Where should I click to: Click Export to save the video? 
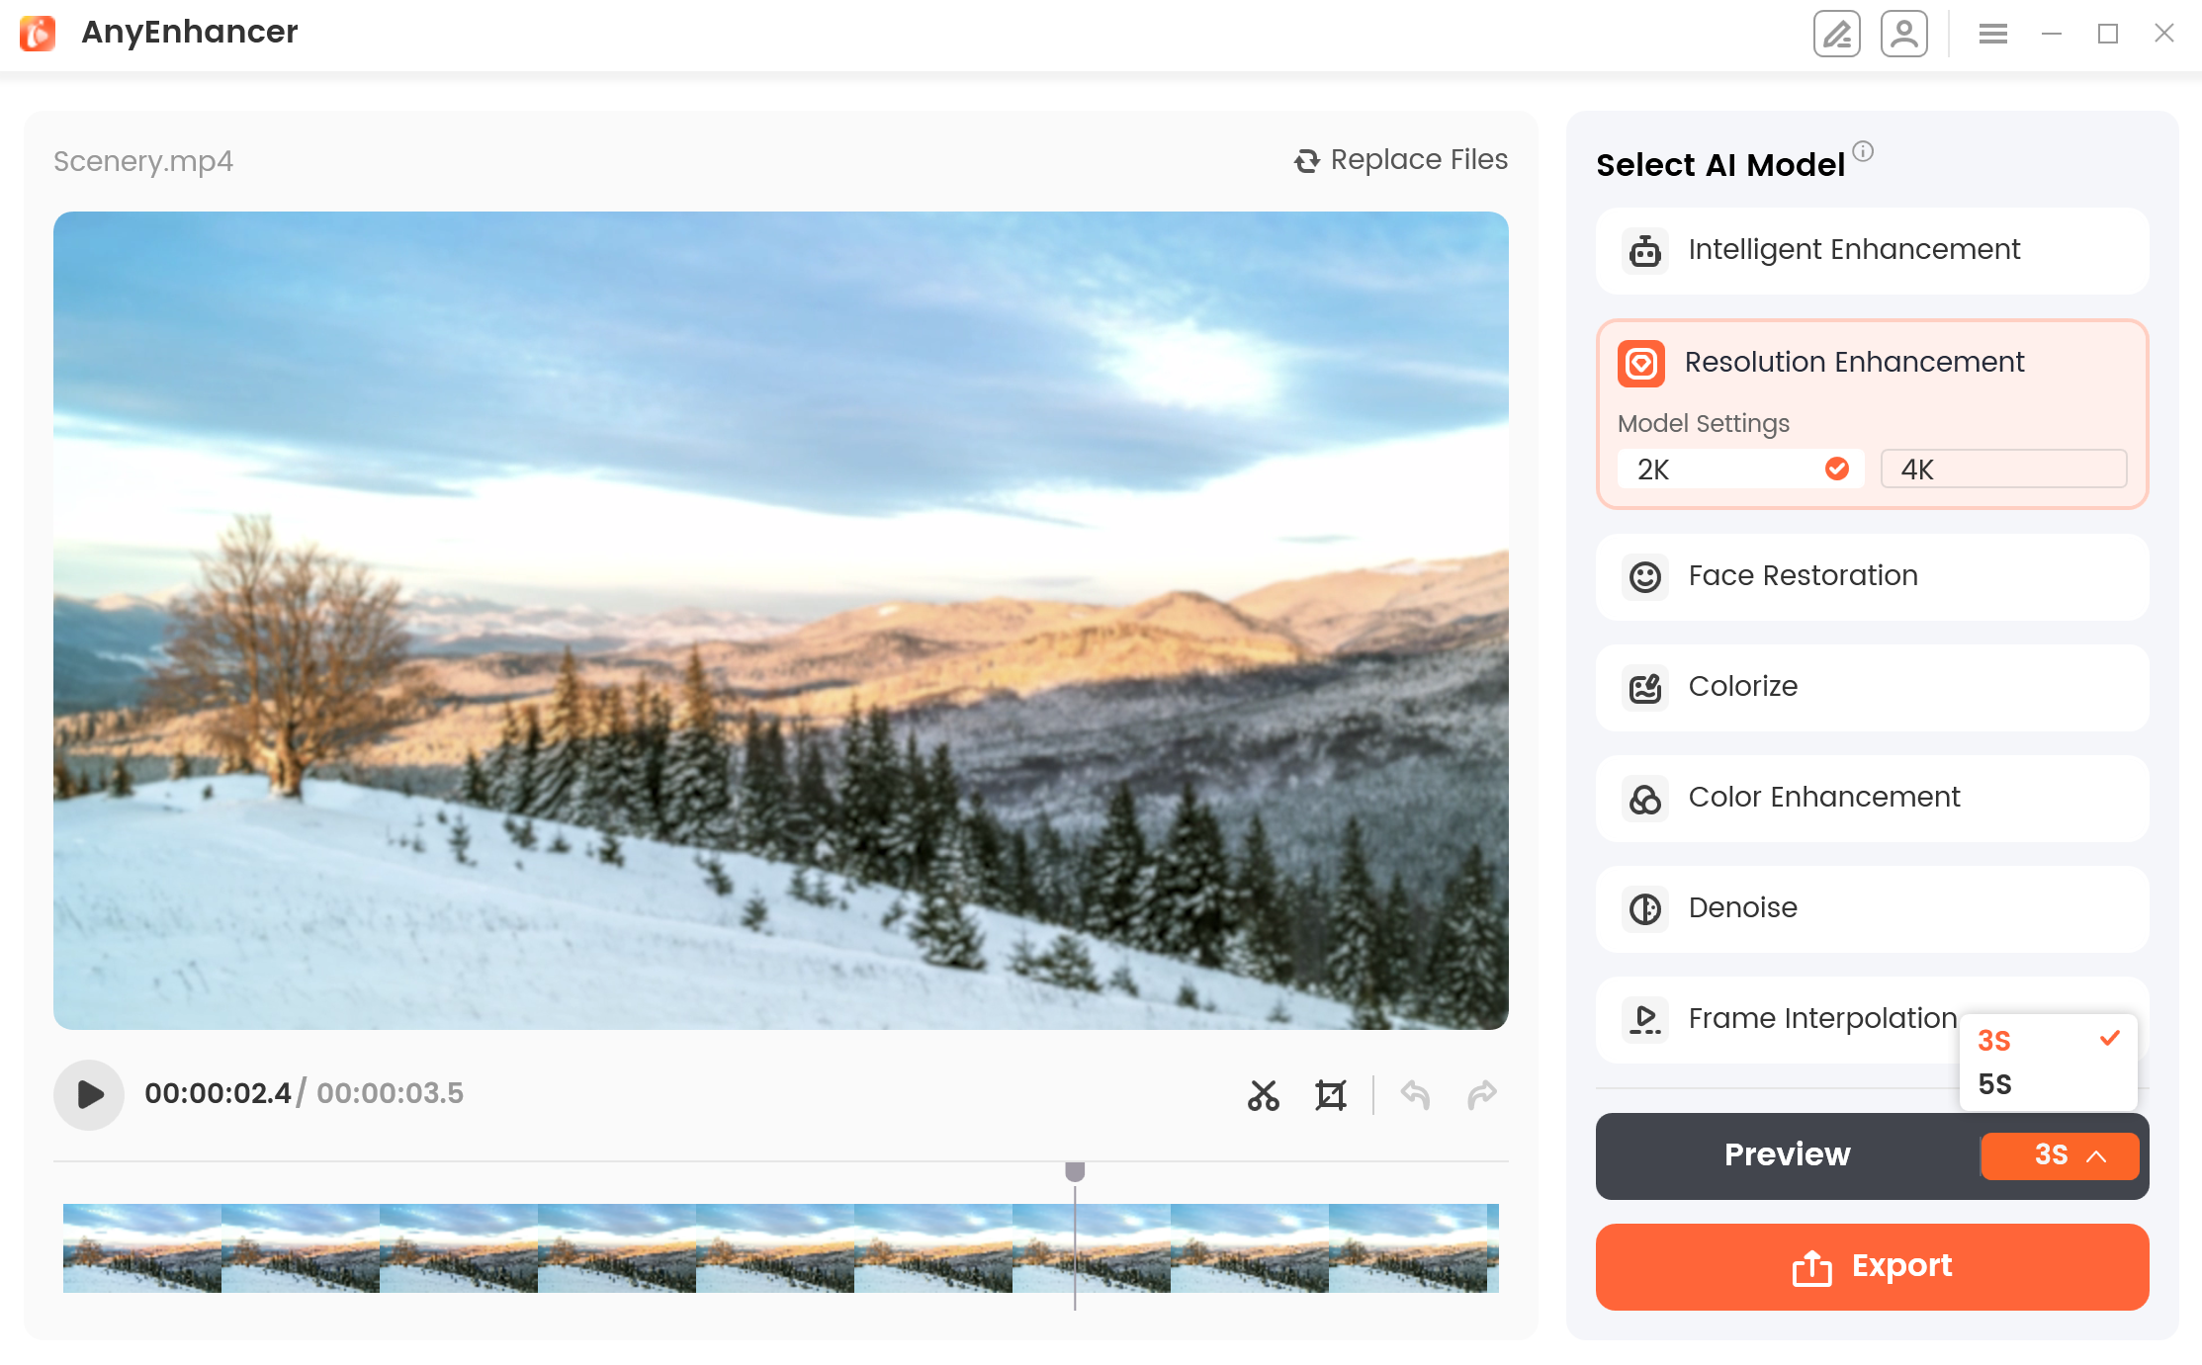[x=1874, y=1266]
